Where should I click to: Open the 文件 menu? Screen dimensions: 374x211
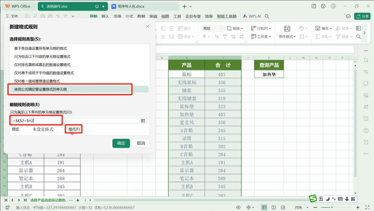(x=12, y=16)
